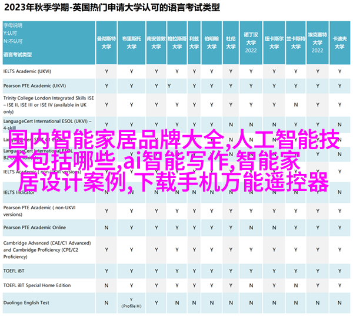Screen dimensions: 353x316
Task: Click the 'Pearson PTE Academic Online' row label
Action: pos(35,228)
